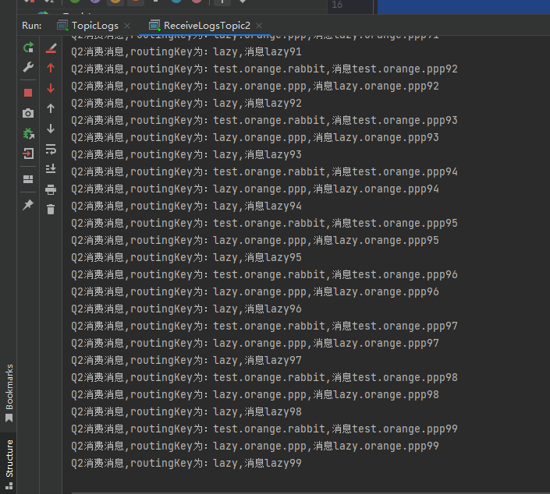
Task: Click the line ending test.orange.ppp94
Action: 264,171
